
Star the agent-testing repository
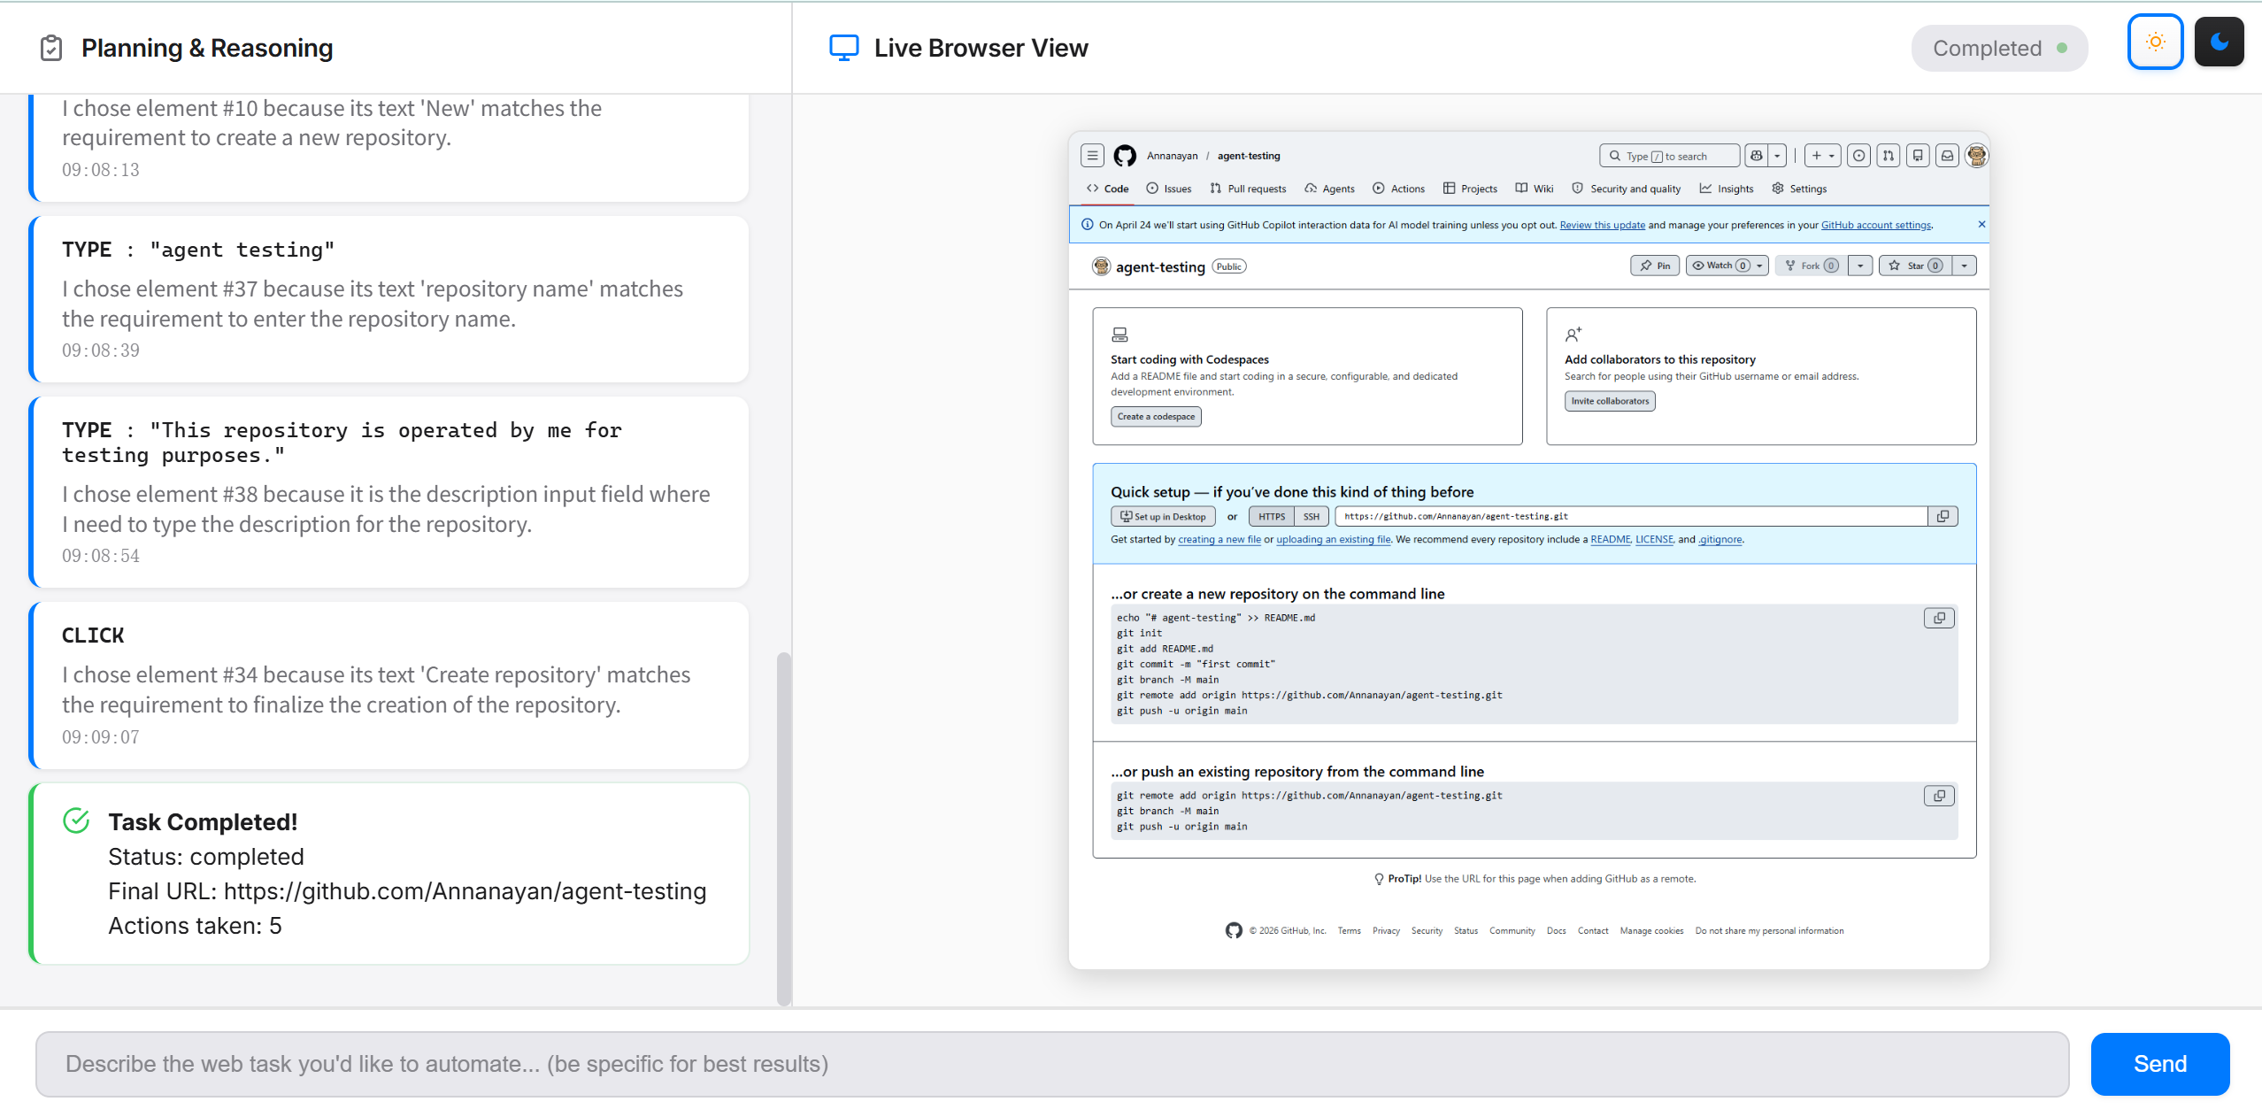click(1914, 266)
